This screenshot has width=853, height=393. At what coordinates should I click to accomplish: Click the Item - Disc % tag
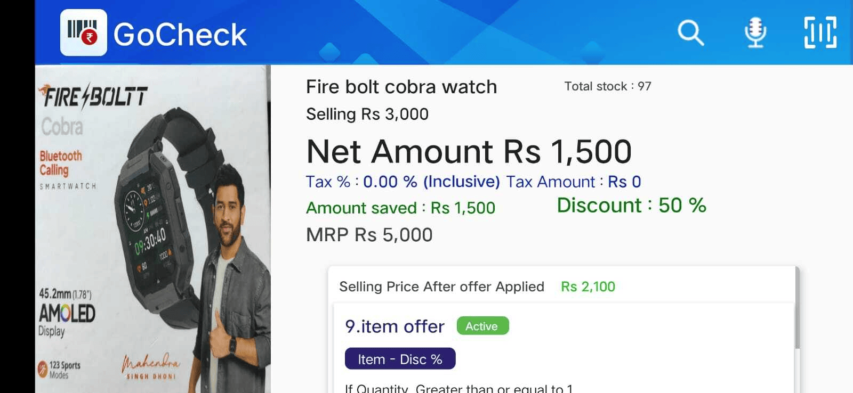click(400, 359)
